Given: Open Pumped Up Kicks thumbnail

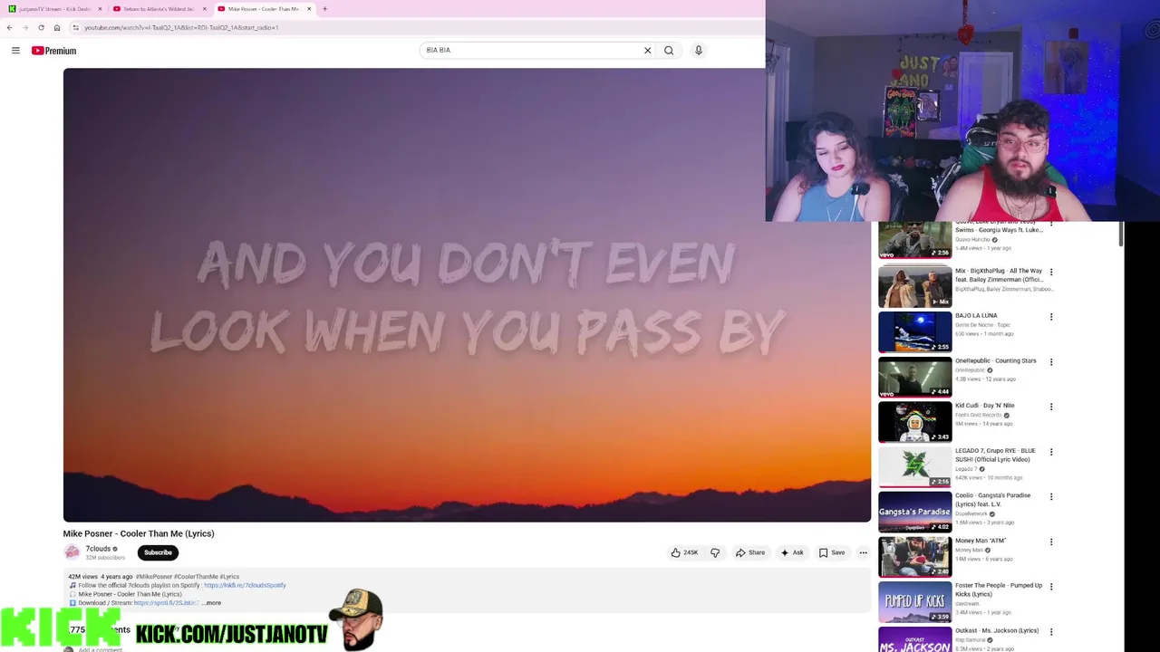Looking at the screenshot, I should (914, 601).
